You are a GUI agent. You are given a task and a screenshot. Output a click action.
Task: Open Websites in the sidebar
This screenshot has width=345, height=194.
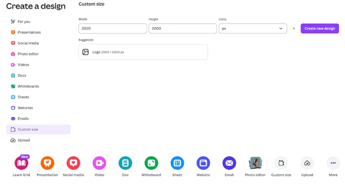(38, 108)
